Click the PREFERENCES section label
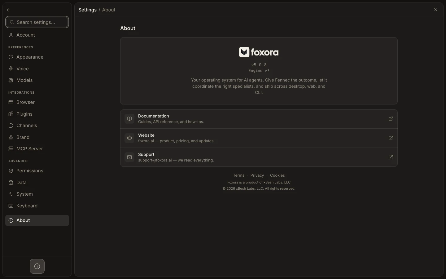The height and width of the screenshot is (279, 446). [x=21, y=47]
